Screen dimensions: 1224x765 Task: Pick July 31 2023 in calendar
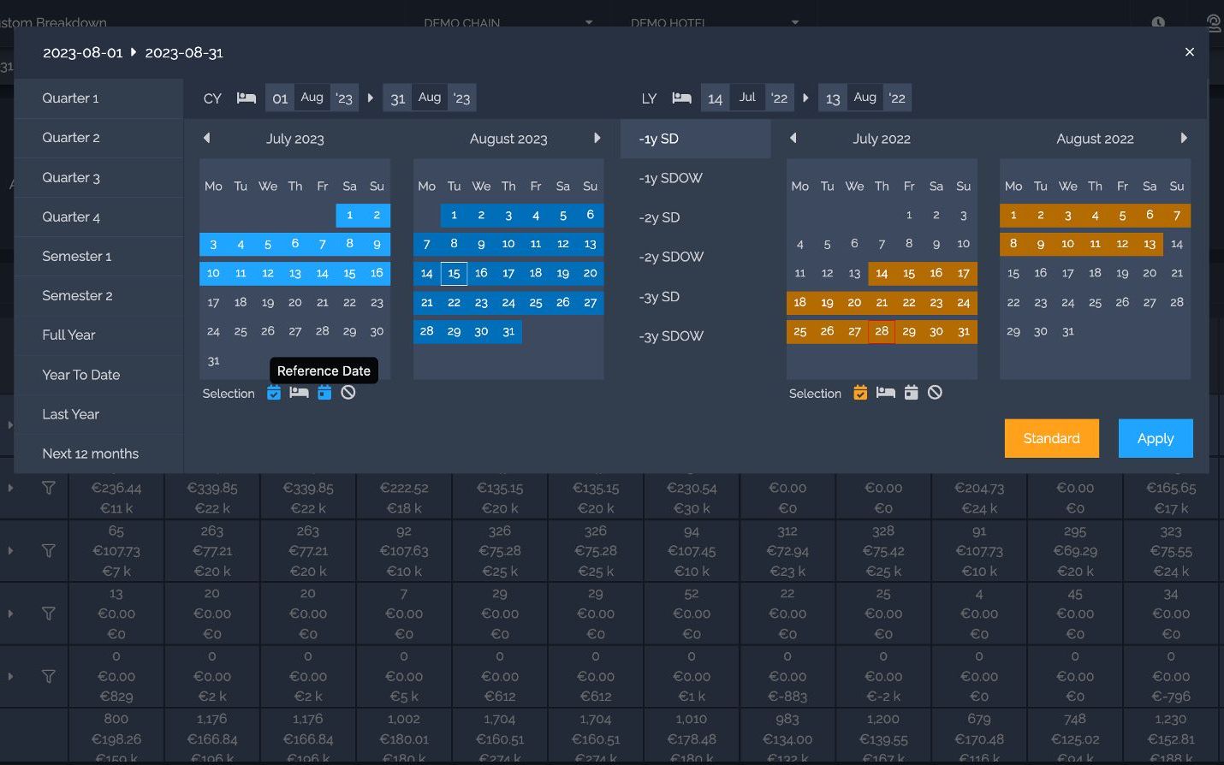(x=213, y=361)
